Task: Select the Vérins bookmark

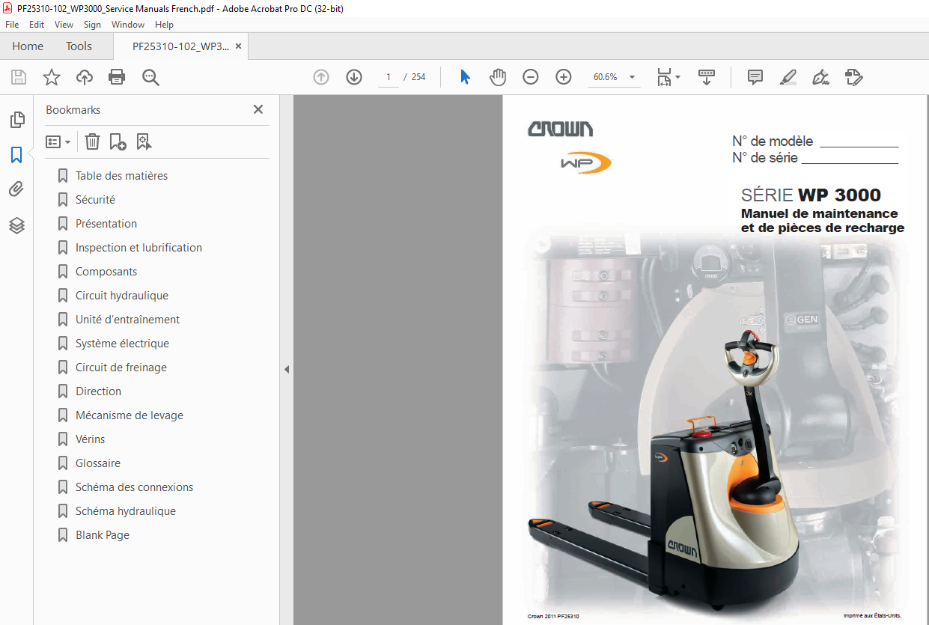Action: pyautogui.click(x=90, y=439)
